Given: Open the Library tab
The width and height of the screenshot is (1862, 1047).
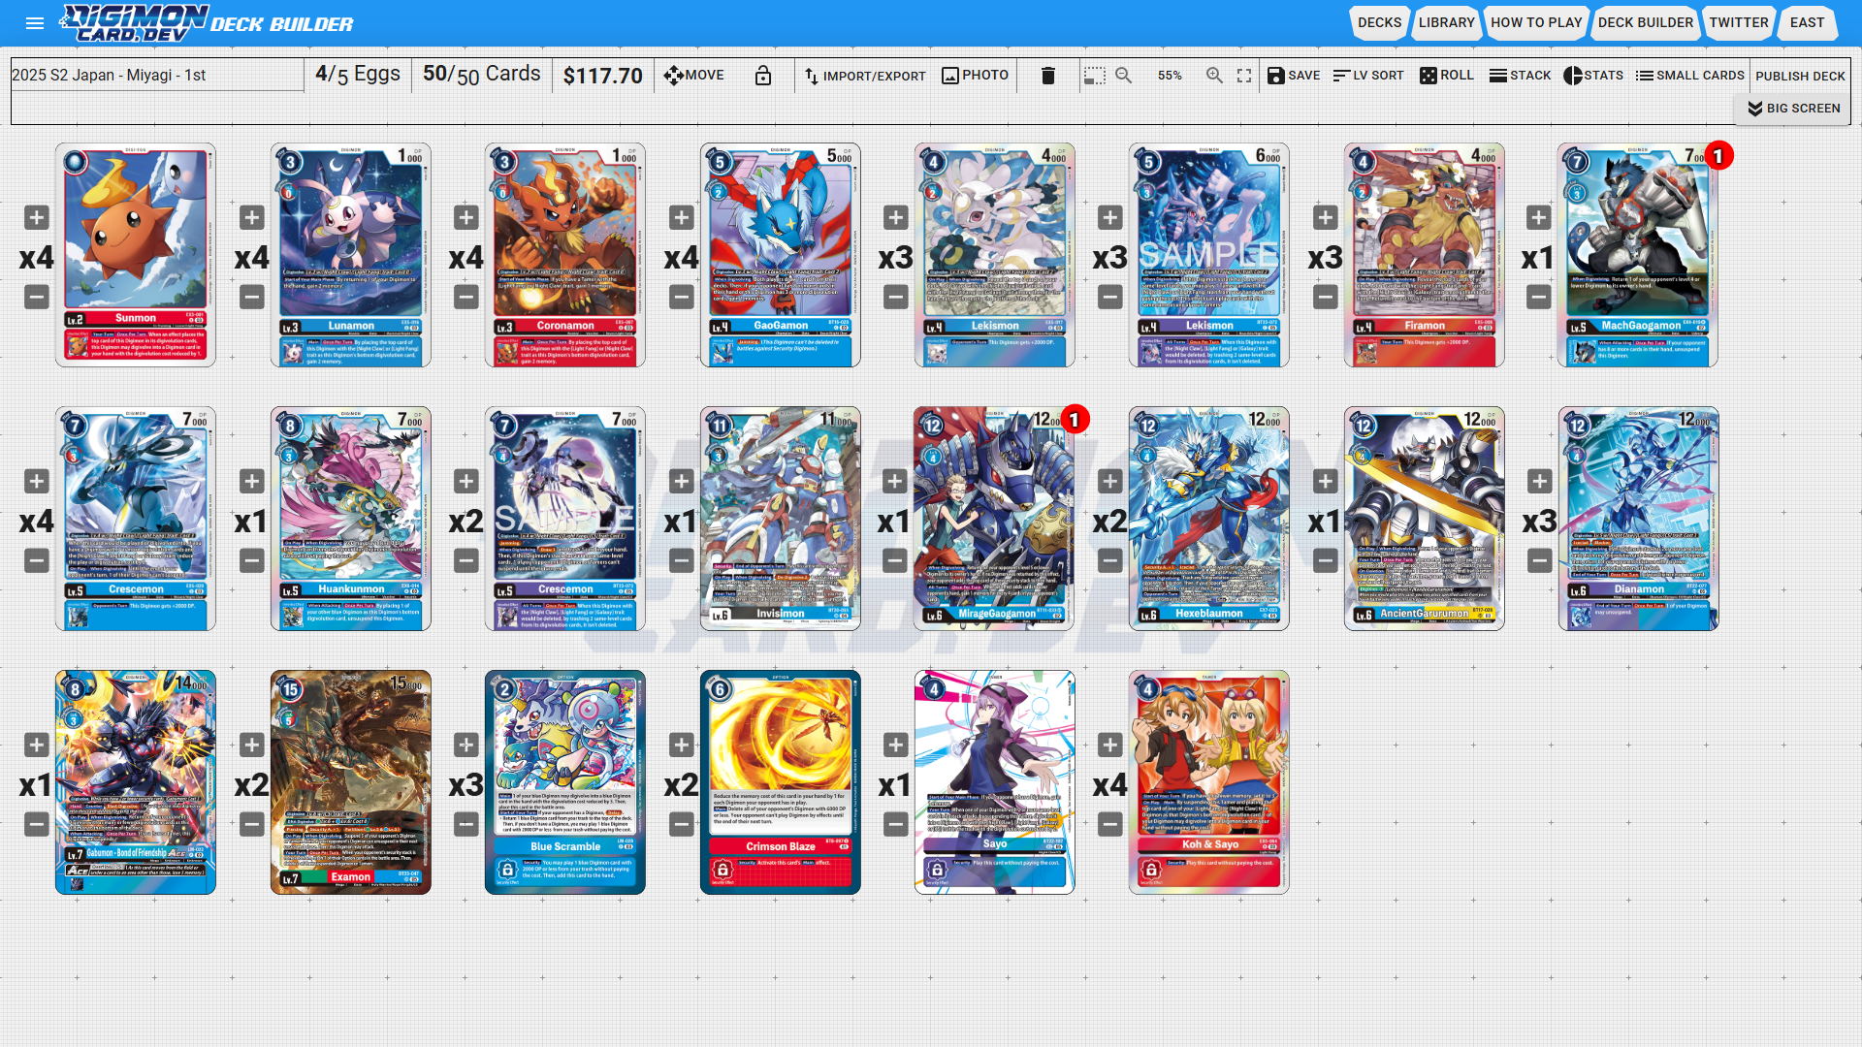Looking at the screenshot, I should [1446, 22].
